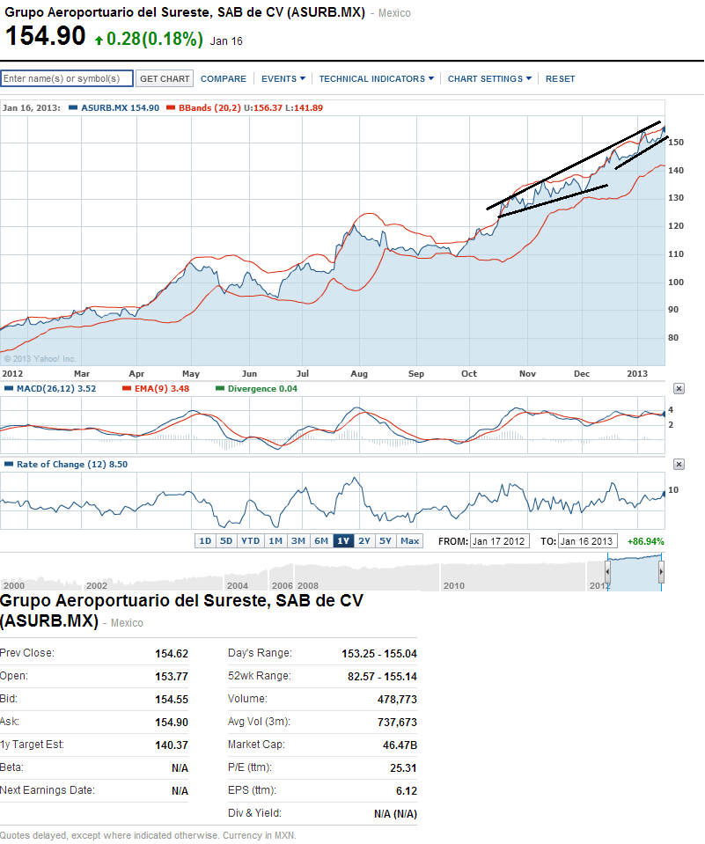Expand the TECHNICAL INDICATORS dropdown

tap(376, 78)
